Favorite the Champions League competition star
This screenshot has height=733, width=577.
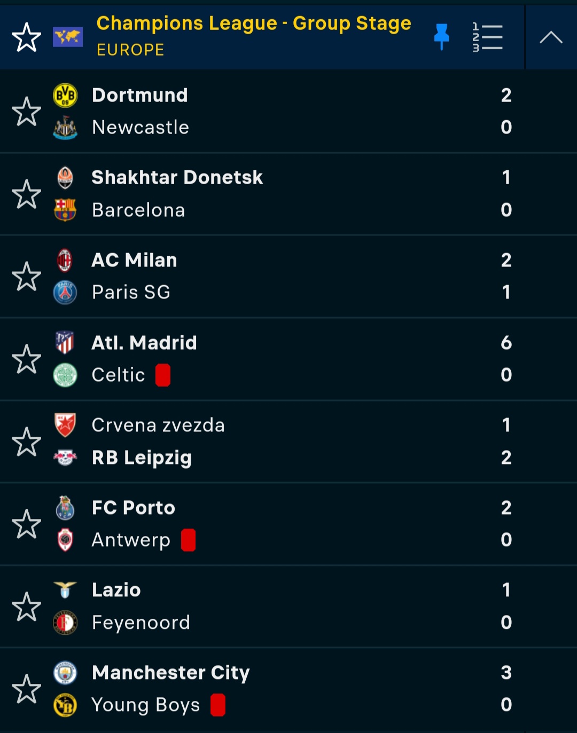[26, 37]
